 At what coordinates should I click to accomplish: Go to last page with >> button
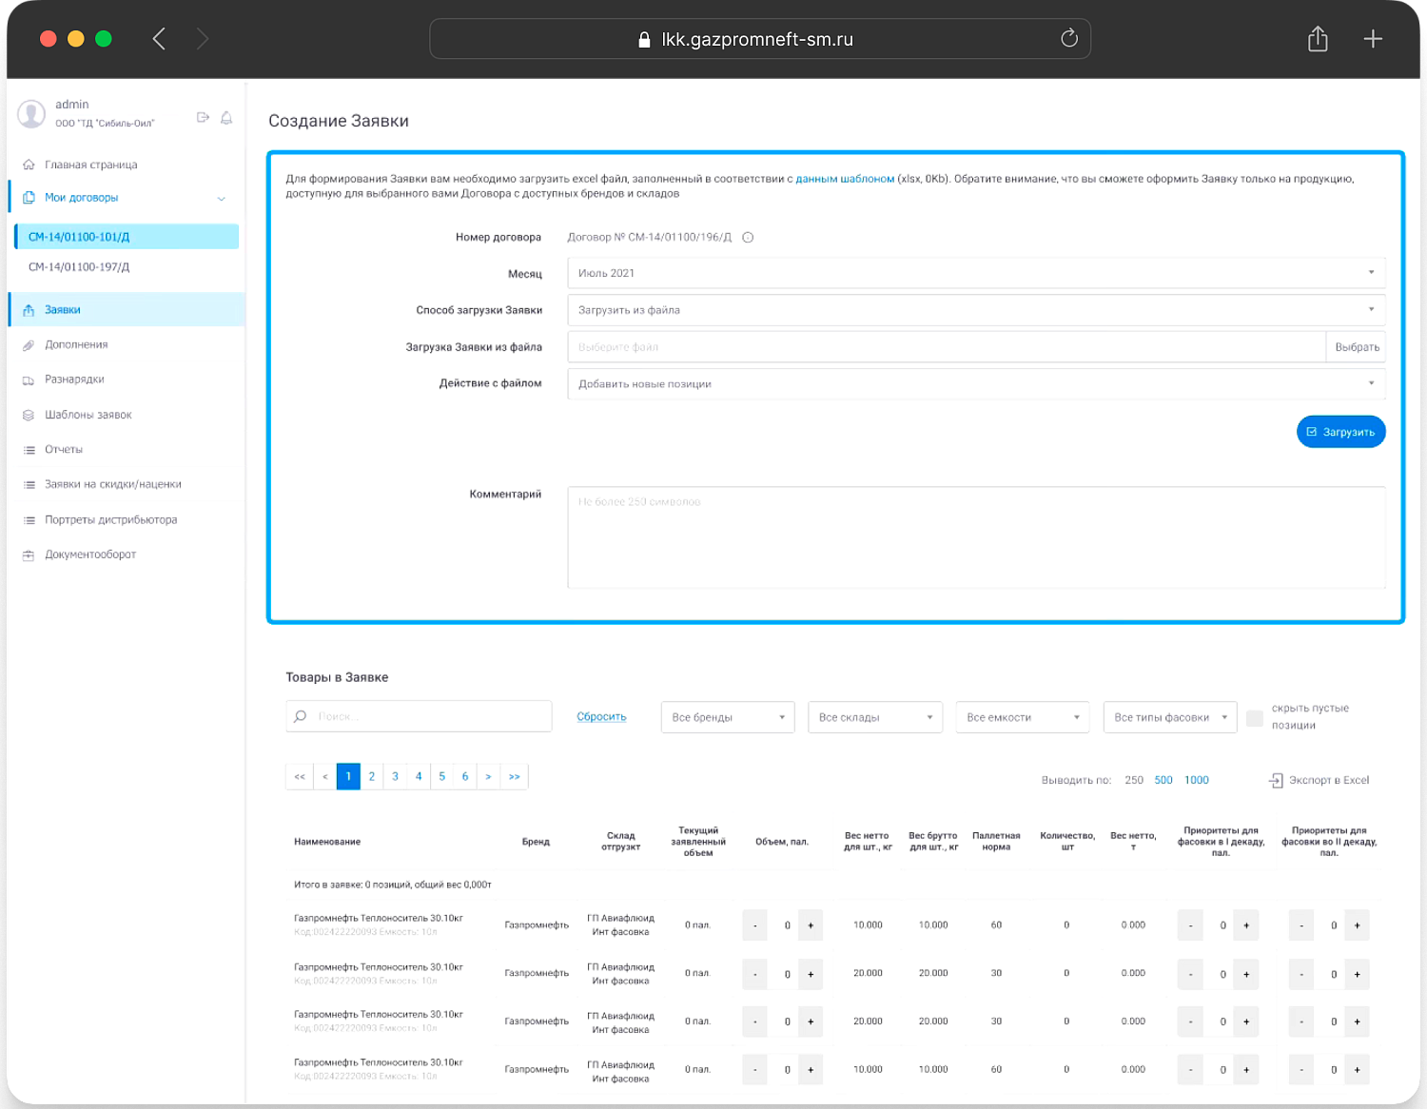coord(515,777)
